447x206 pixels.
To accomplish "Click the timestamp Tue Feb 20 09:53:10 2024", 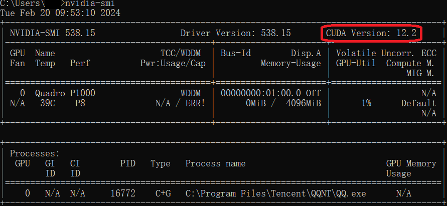I will point(60,13).
